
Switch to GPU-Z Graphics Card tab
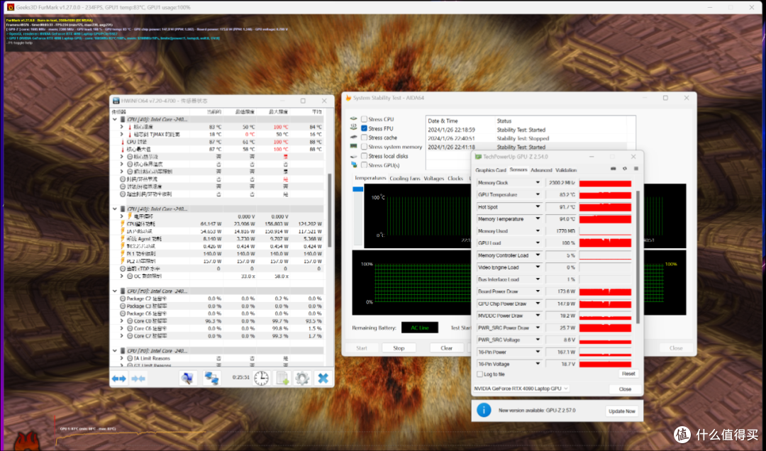pyautogui.click(x=491, y=170)
